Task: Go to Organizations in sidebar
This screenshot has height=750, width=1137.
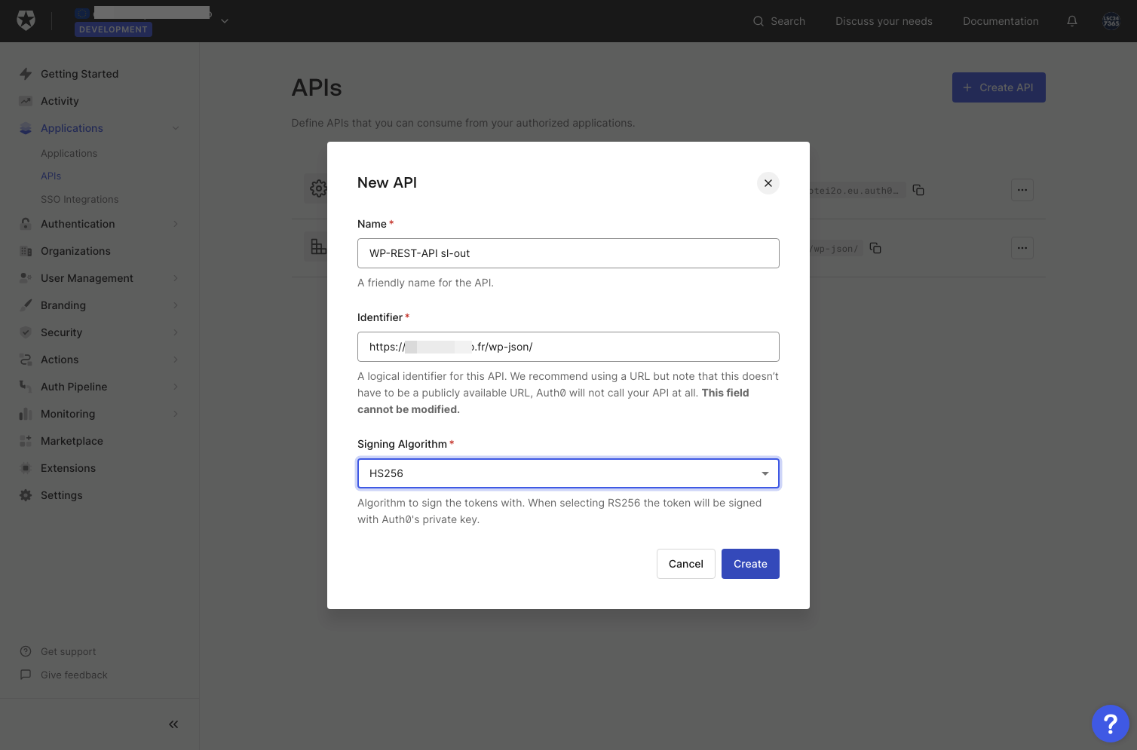Action: pos(75,251)
